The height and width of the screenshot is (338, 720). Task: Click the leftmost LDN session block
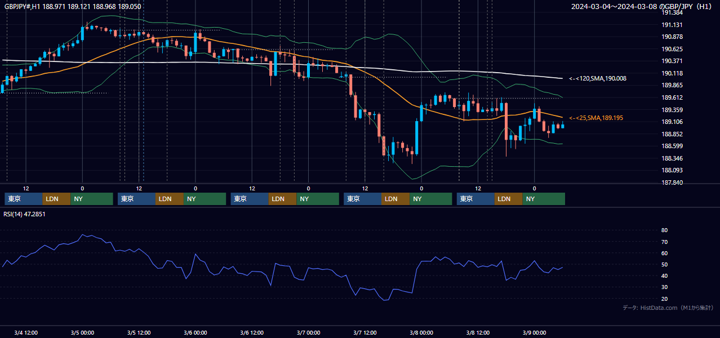click(57, 199)
